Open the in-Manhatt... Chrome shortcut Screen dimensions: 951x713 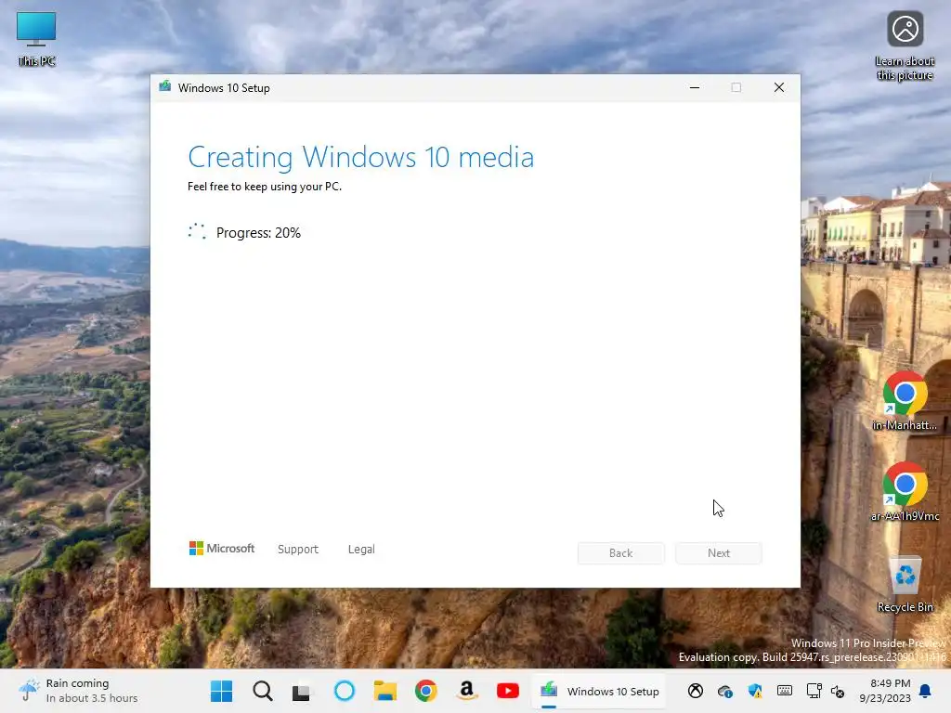(x=905, y=401)
